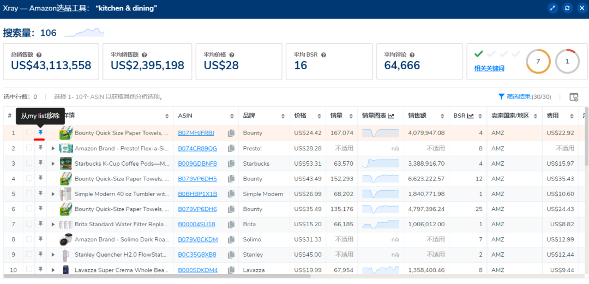Click help icon next to 总销售额
The image size is (589, 284).
[x=39, y=55]
